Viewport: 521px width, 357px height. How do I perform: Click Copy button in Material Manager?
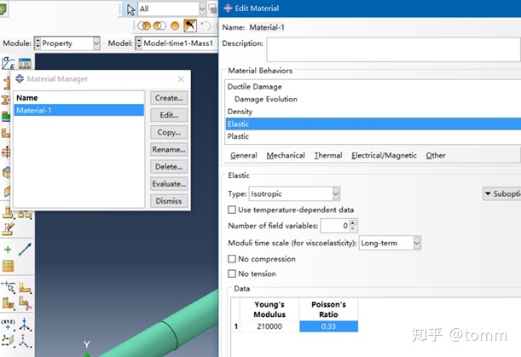(x=169, y=133)
